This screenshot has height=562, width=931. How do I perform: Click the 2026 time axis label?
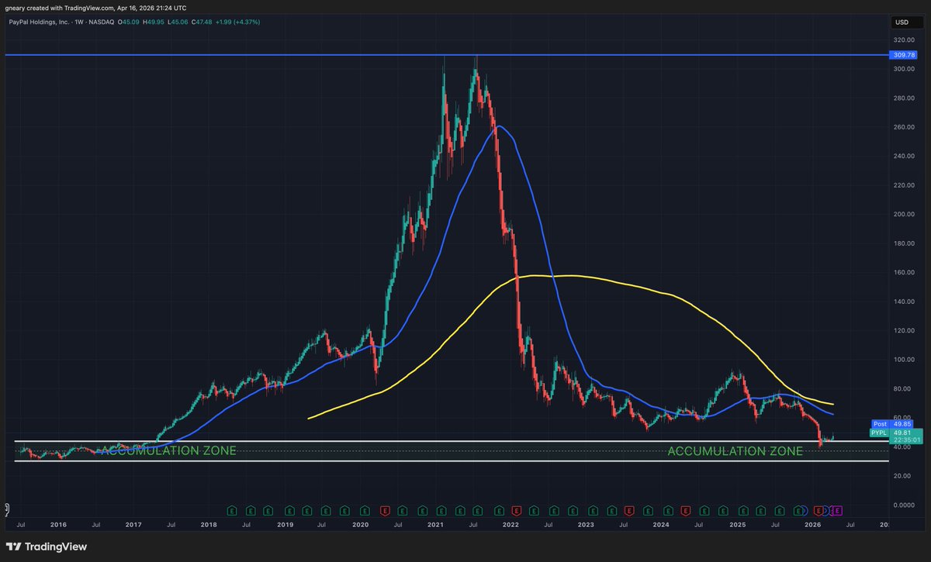pyautogui.click(x=812, y=525)
